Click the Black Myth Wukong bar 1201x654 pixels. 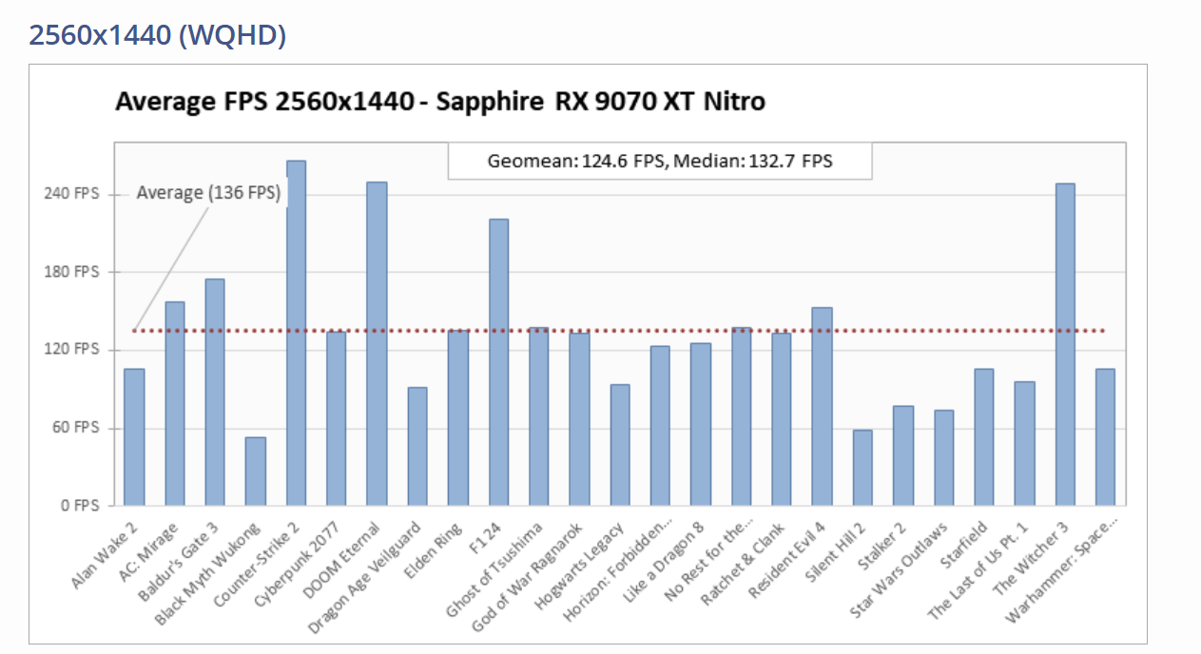(x=256, y=471)
